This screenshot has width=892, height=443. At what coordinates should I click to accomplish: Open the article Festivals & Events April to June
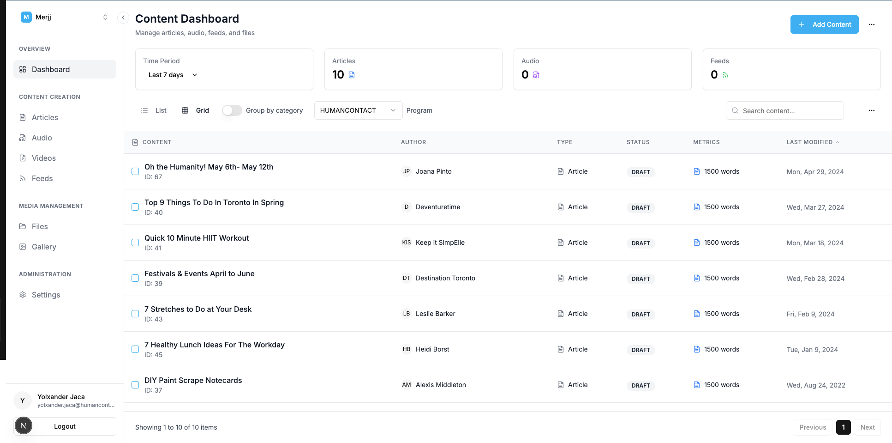[199, 273]
